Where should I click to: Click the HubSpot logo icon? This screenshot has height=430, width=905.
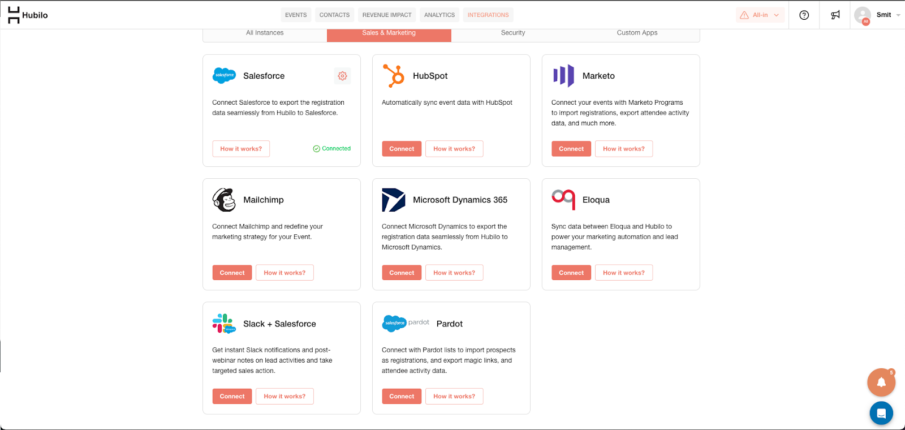[x=394, y=76]
